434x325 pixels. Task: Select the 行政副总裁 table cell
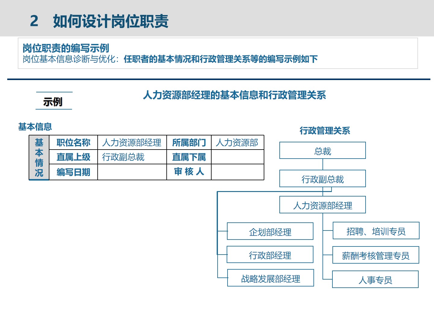point(132,157)
